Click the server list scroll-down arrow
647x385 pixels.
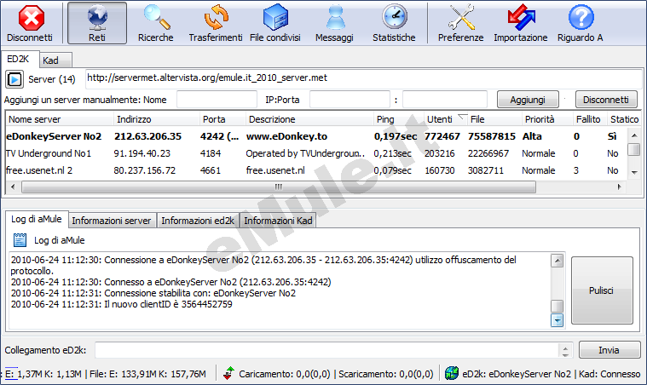[x=634, y=172]
